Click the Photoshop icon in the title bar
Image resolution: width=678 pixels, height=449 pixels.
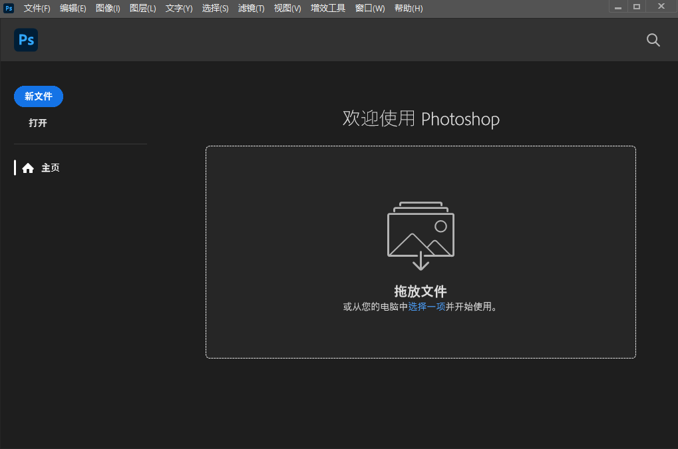tap(8, 8)
